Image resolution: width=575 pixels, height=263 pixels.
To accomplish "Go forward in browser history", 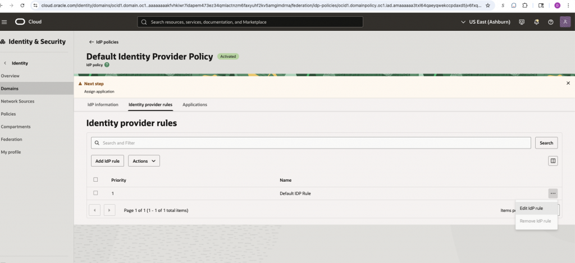I will pyautogui.click(x=10, y=6).
